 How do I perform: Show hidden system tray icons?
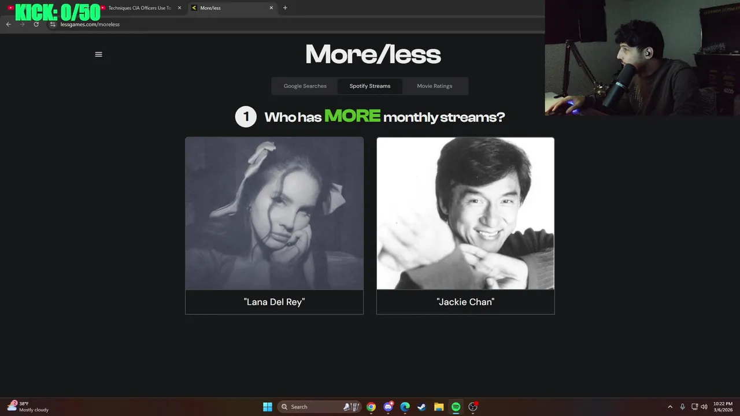(670, 407)
